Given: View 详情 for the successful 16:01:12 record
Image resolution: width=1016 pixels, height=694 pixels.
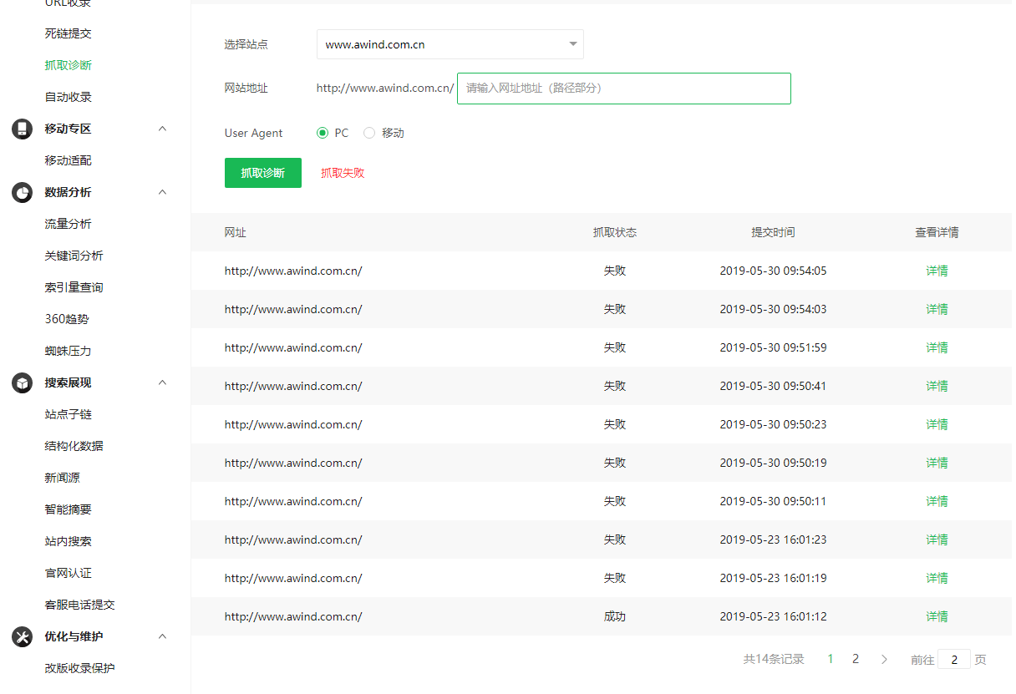Looking at the screenshot, I should click(x=937, y=616).
